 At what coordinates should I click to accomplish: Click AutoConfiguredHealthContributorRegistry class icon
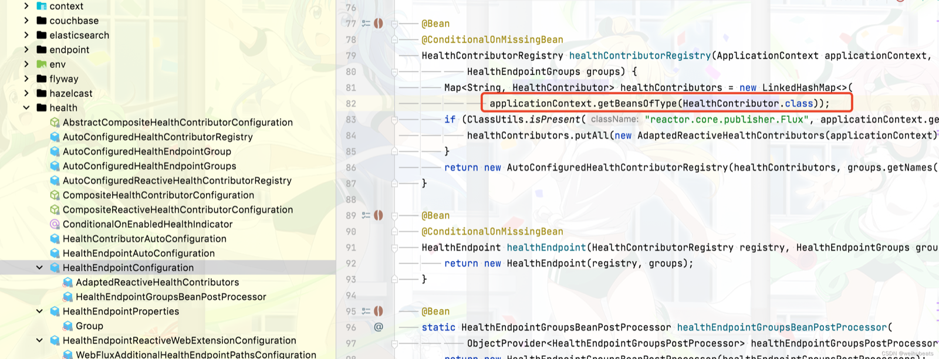[x=55, y=137]
